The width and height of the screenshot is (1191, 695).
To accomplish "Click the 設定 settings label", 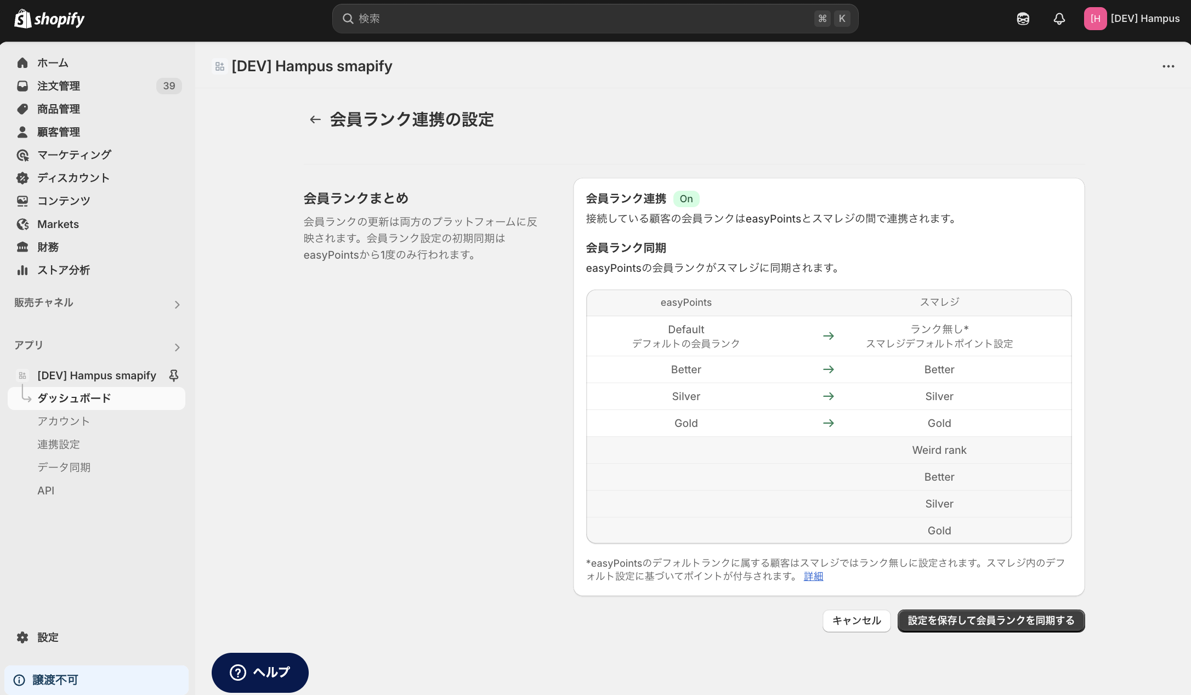I will (48, 637).
